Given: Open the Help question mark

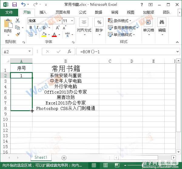Looking at the screenshot, I should point(142,5).
